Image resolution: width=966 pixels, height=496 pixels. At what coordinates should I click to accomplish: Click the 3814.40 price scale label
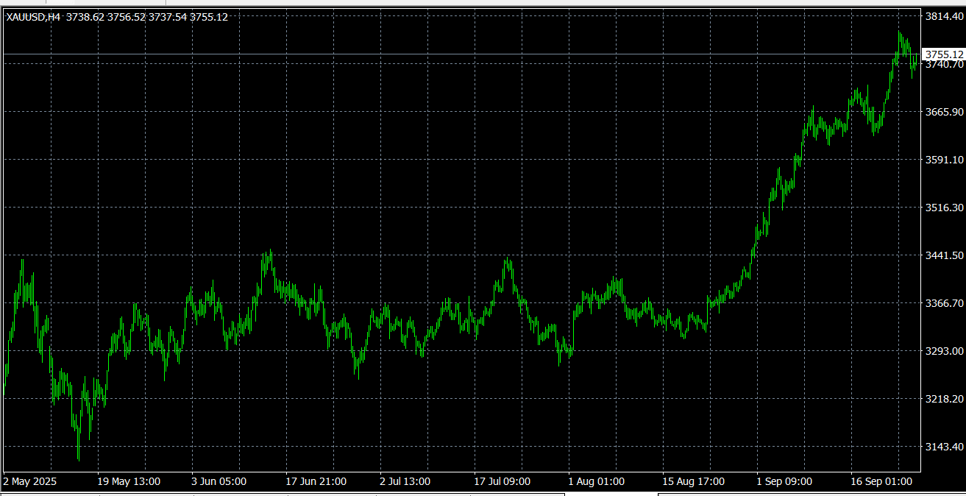(944, 16)
